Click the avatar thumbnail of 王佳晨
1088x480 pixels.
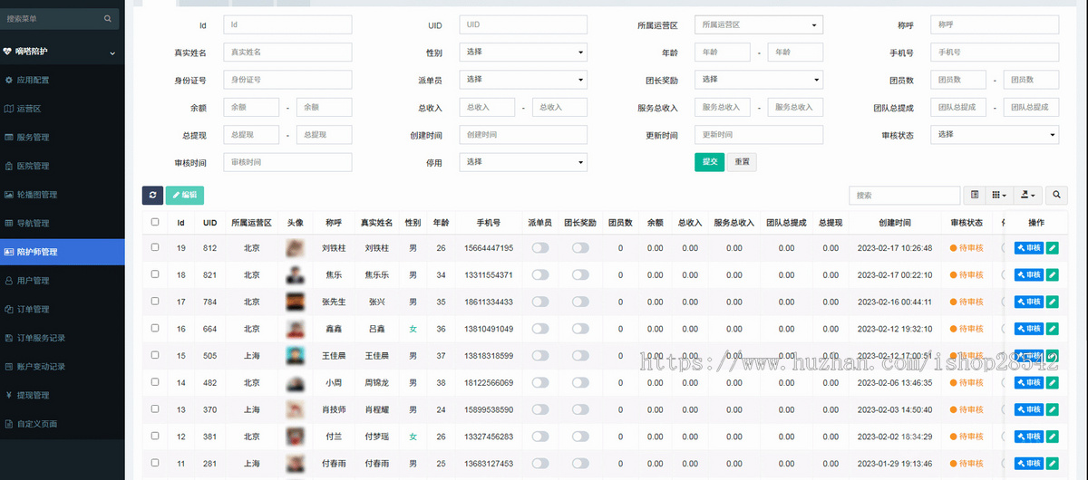click(x=295, y=356)
